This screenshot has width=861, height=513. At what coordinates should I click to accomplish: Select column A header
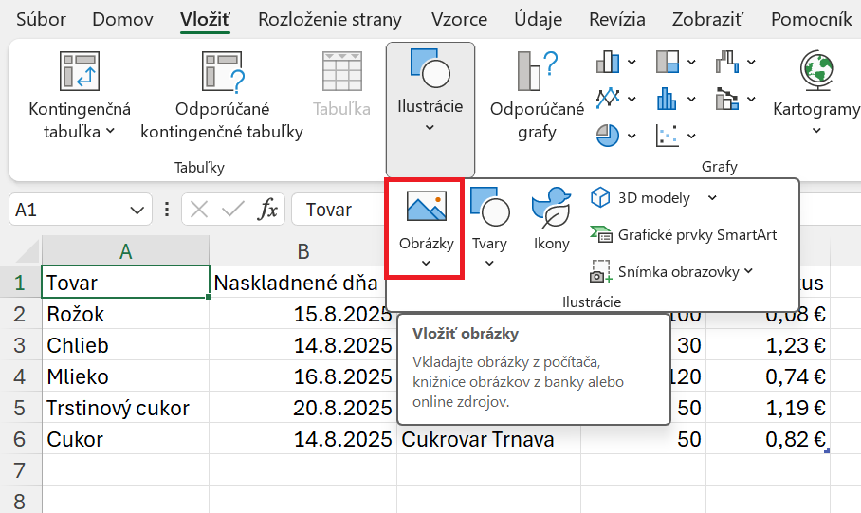(126, 251)
